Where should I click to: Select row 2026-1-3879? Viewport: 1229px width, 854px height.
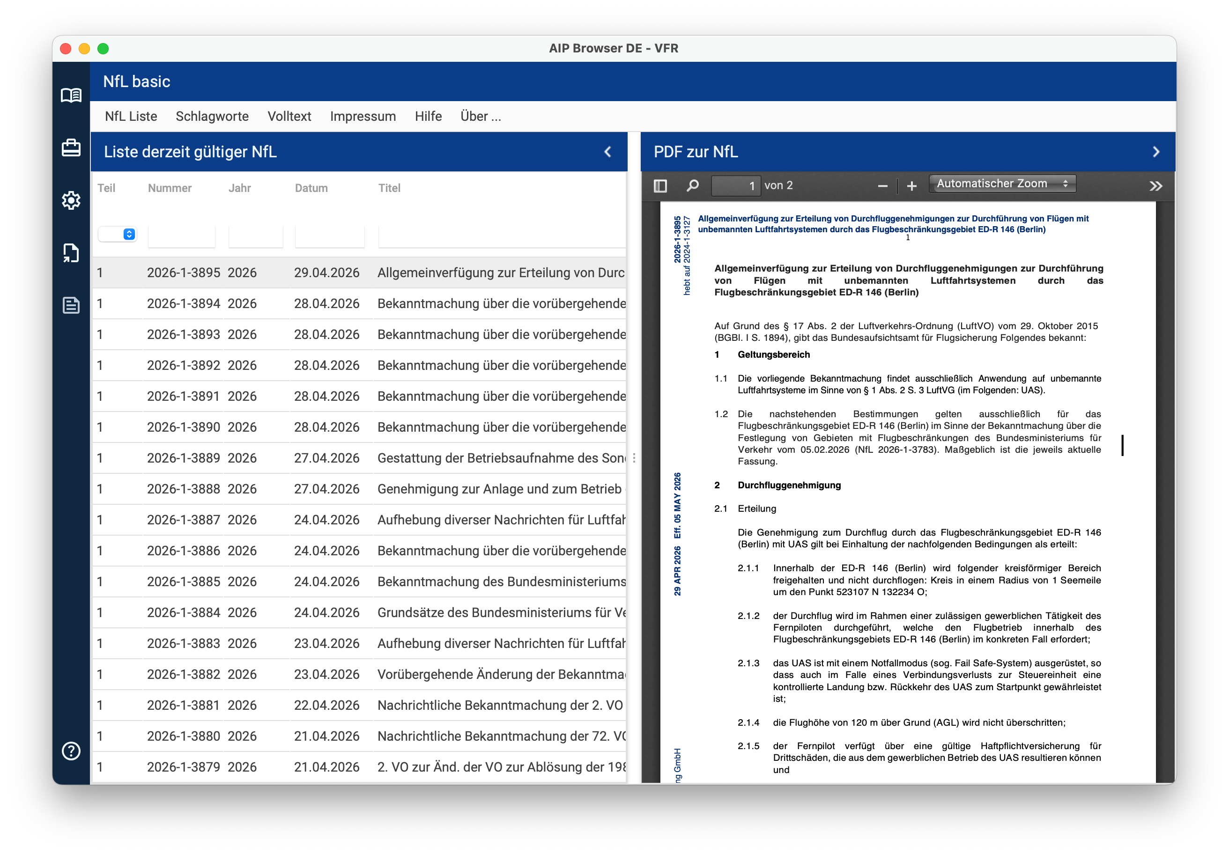click(359, 767)
